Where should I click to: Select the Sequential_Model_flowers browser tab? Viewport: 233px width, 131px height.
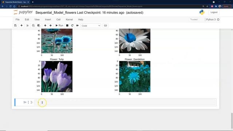point(15,2)
